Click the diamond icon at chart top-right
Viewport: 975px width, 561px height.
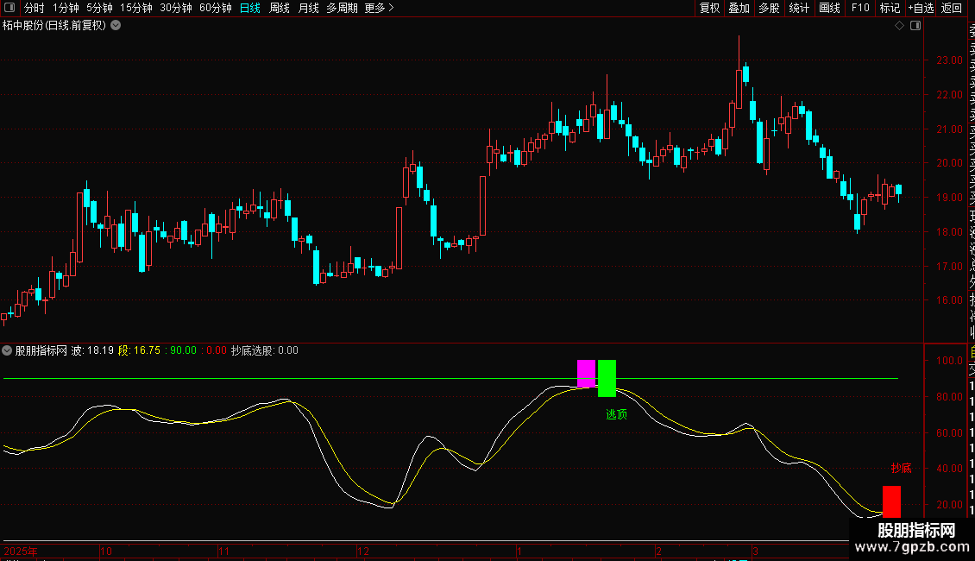point(899,26)
